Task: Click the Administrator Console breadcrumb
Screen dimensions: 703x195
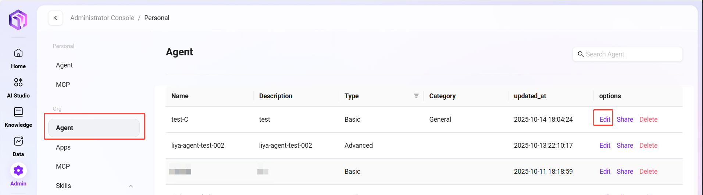Action: [x=102, y=18]
